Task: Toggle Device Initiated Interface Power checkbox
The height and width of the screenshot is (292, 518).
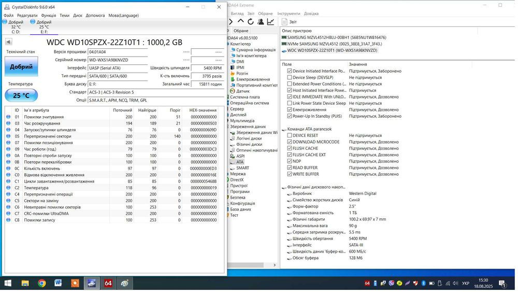Action: point(290,71)
